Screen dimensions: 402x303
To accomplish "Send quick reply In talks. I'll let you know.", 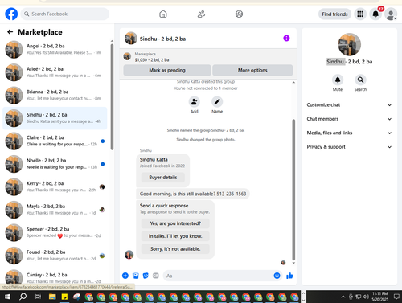I will point(175,236).
